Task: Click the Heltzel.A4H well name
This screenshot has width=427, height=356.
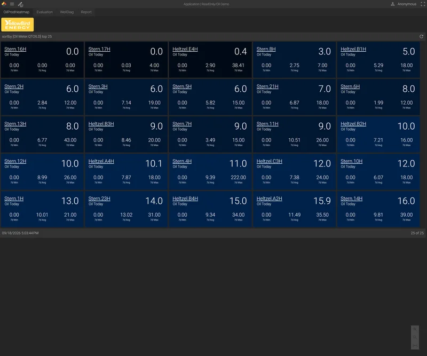Action: click(101, 161)
